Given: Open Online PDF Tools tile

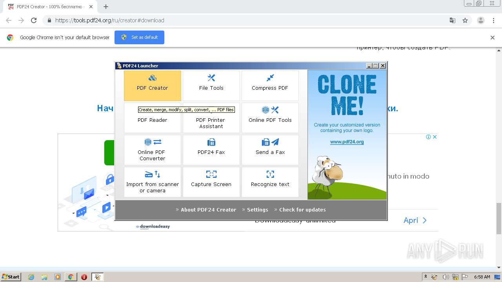Looking at the screenshot, I should click(270, 118).
